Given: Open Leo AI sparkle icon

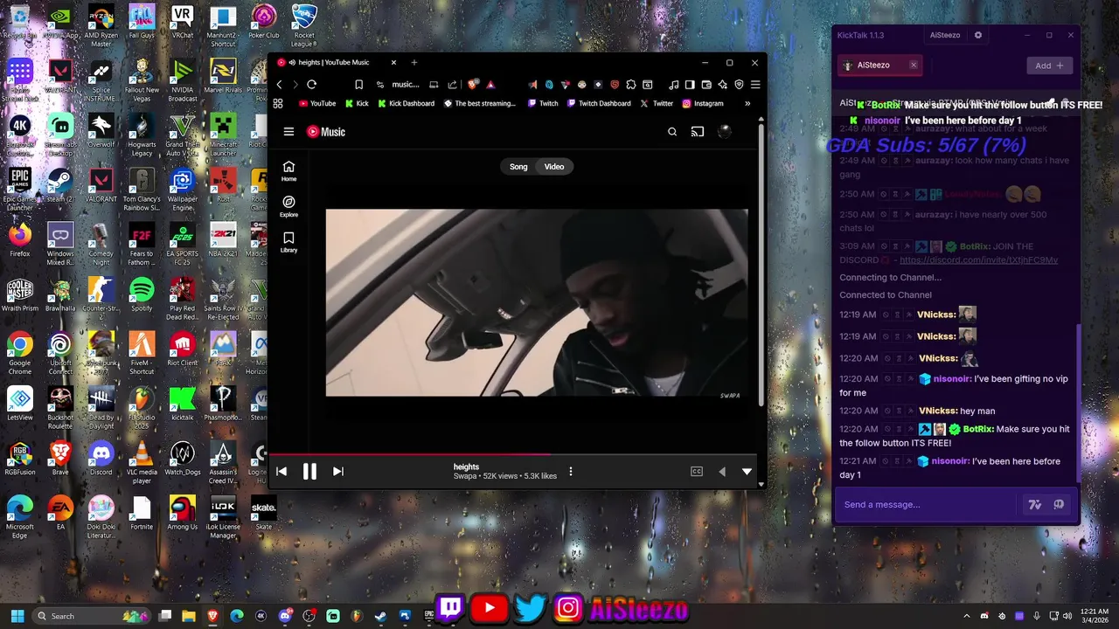Looking at the screenshot, I should [723, 85].
